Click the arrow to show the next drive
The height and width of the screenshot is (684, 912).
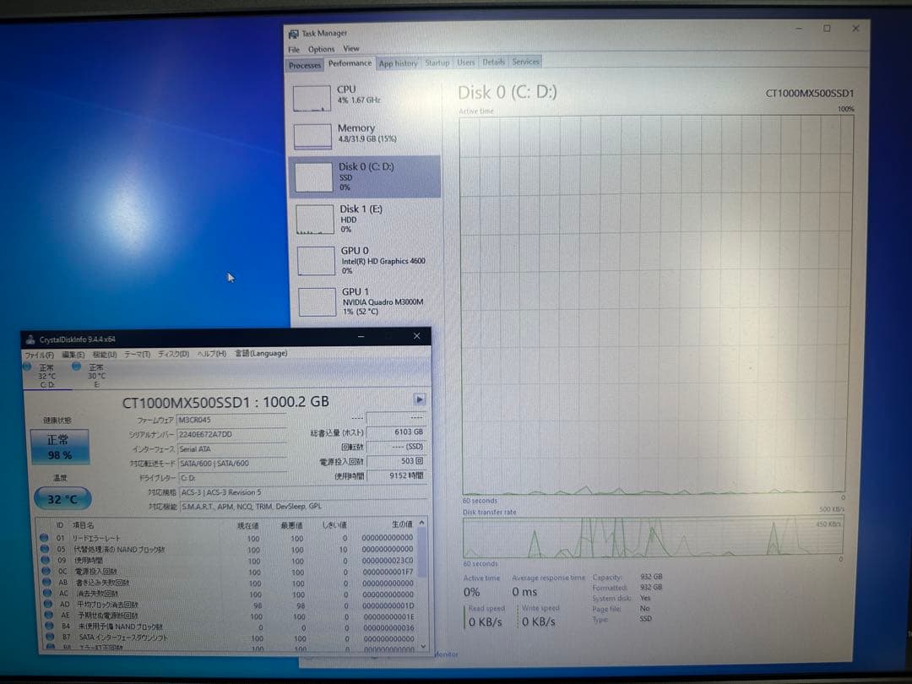click(420, 399)
